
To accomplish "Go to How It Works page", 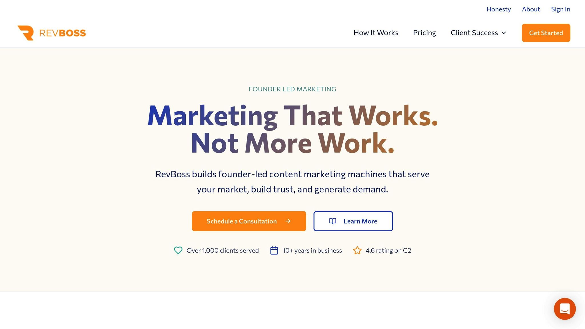I will tap(376, 33).
